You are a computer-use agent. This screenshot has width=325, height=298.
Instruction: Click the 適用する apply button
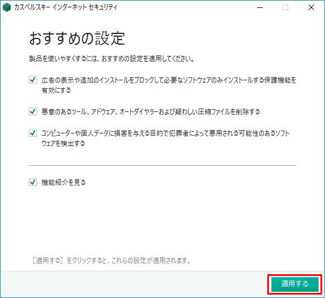coord(295,284)
